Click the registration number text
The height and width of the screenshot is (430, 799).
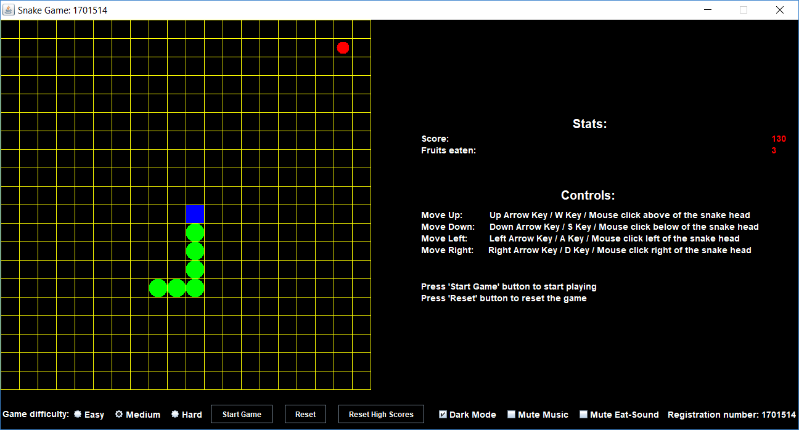(731, 414)
